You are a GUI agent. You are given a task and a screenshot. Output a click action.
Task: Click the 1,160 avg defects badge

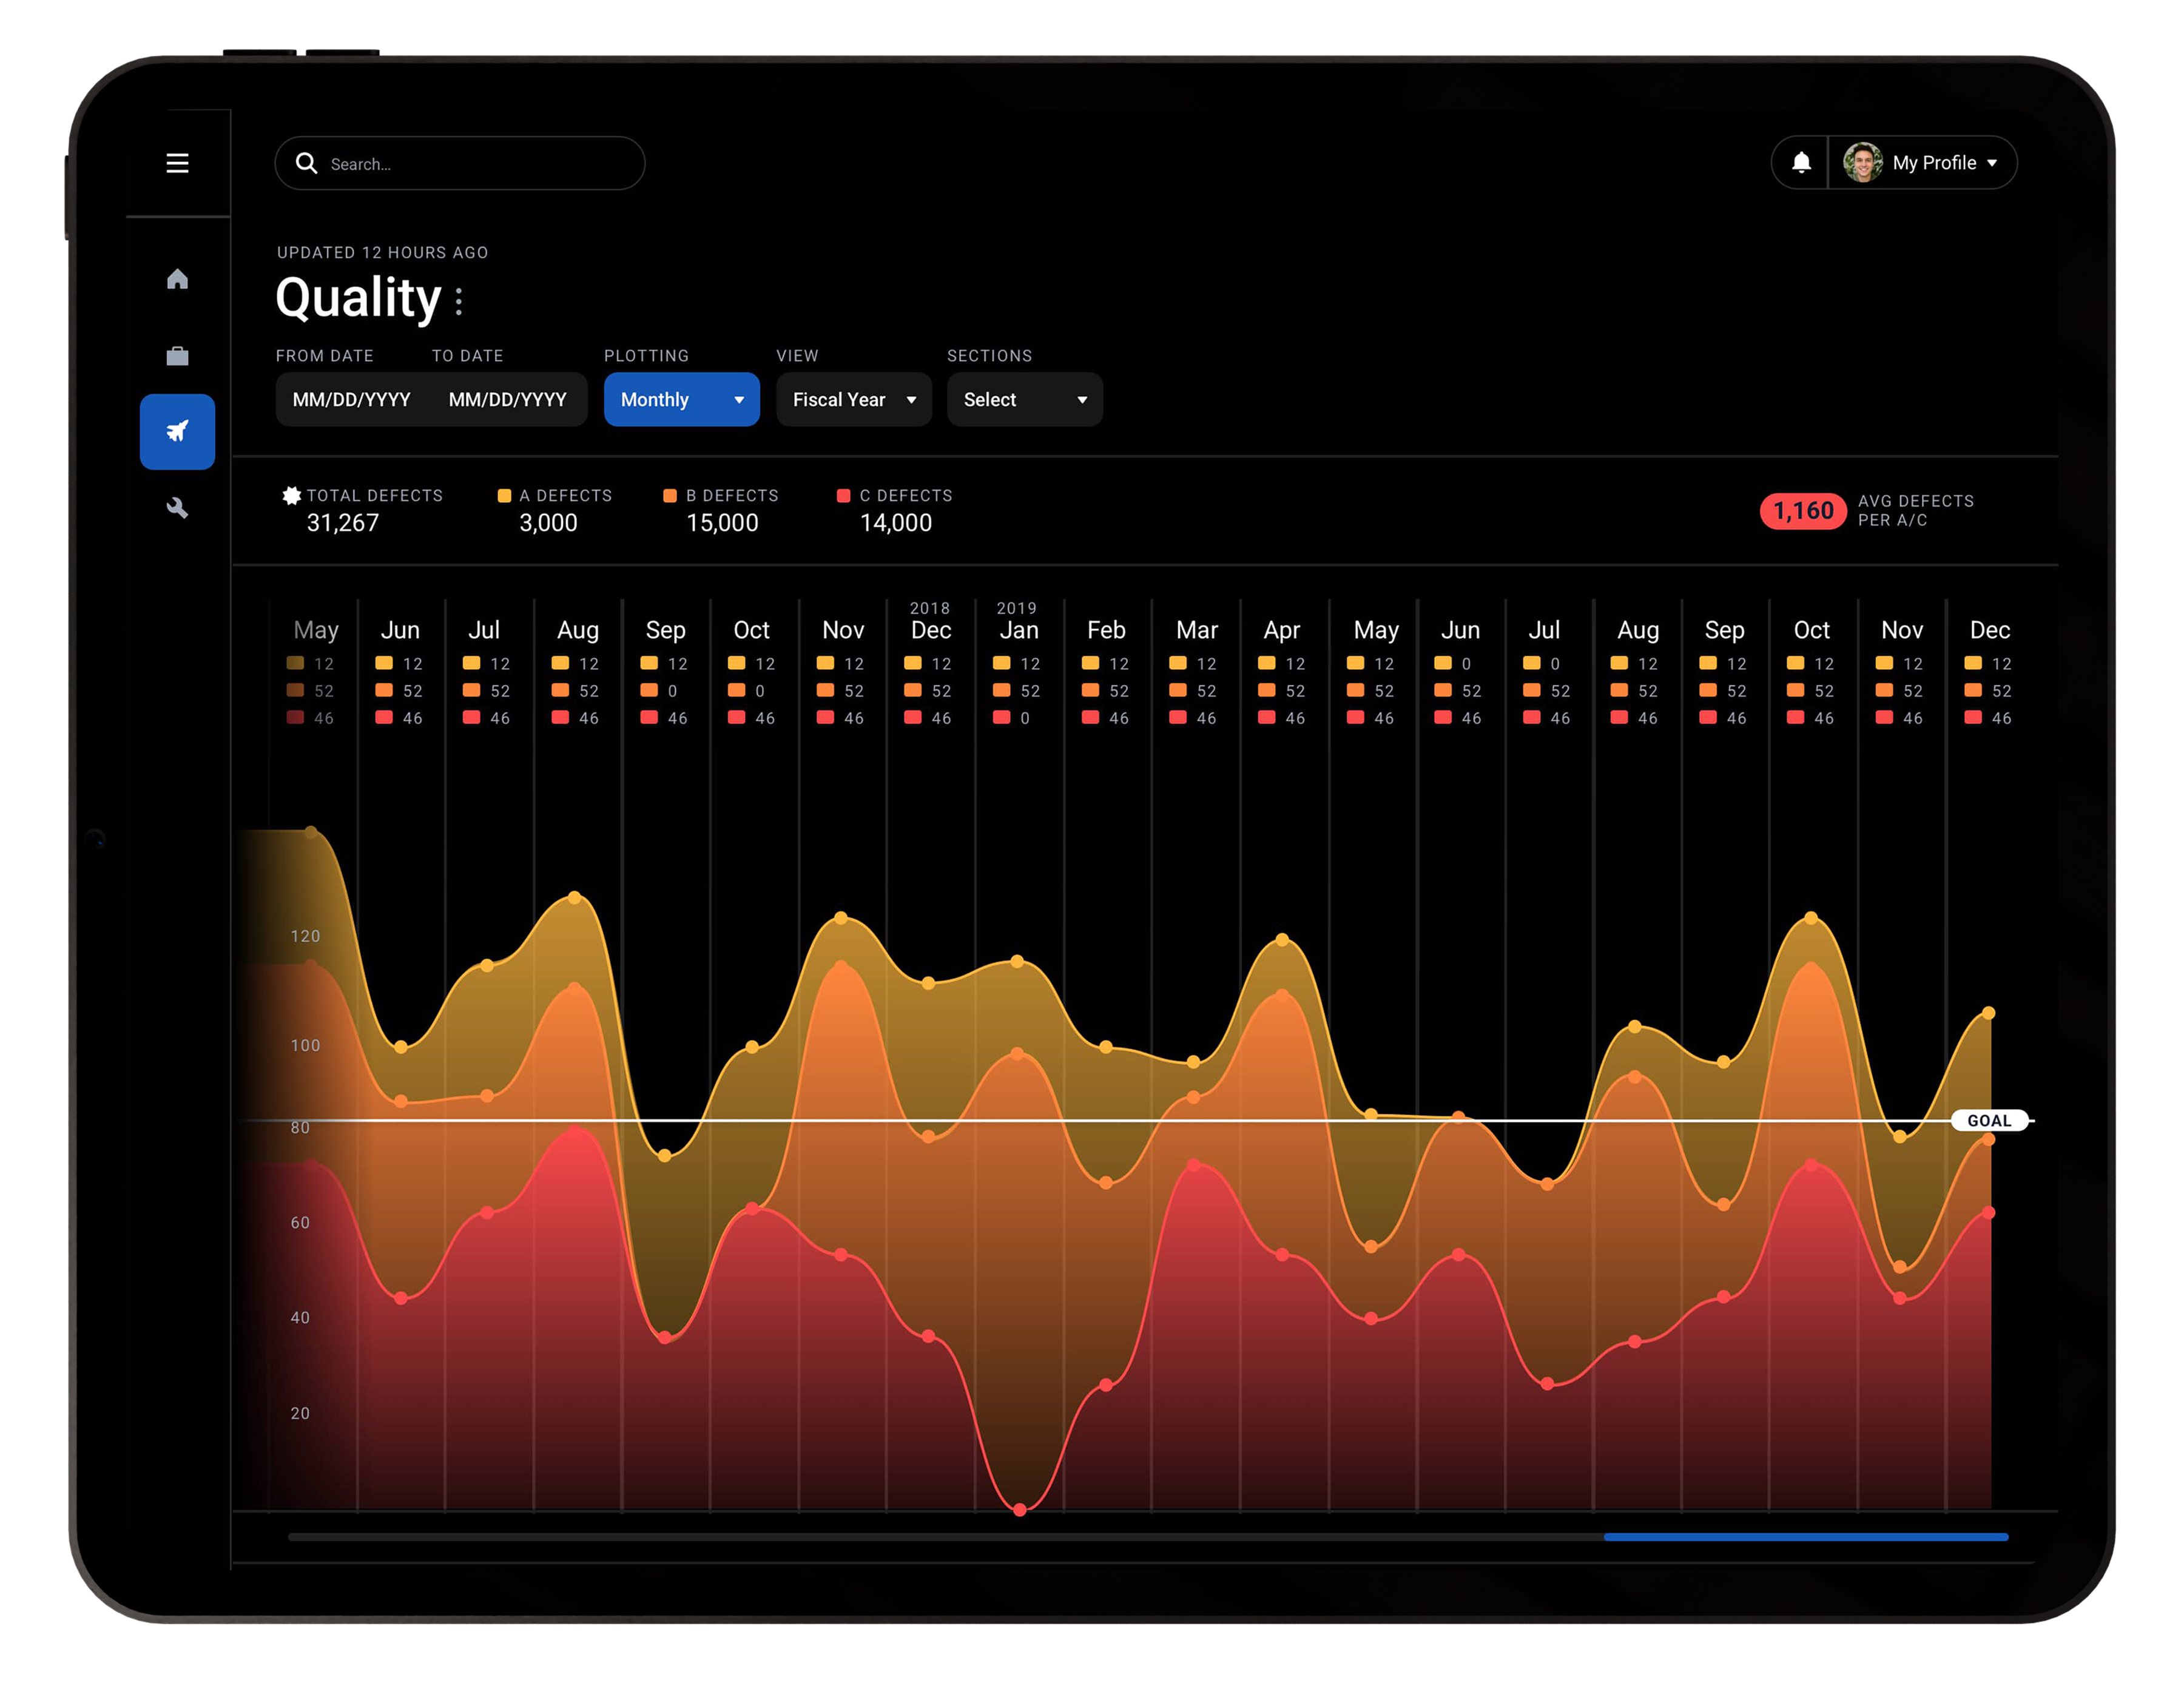[x=1802, y=511]
